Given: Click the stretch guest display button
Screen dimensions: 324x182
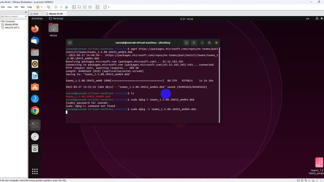Looking at the screenshot, I should tap(105, 7).
